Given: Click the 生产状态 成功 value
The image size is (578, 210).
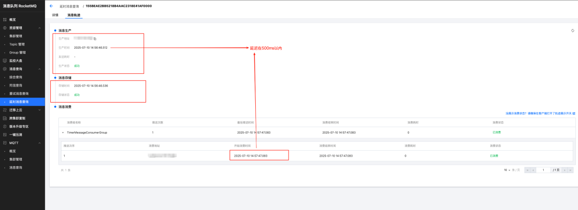Looking at the screenshot, I should (77, 66).
